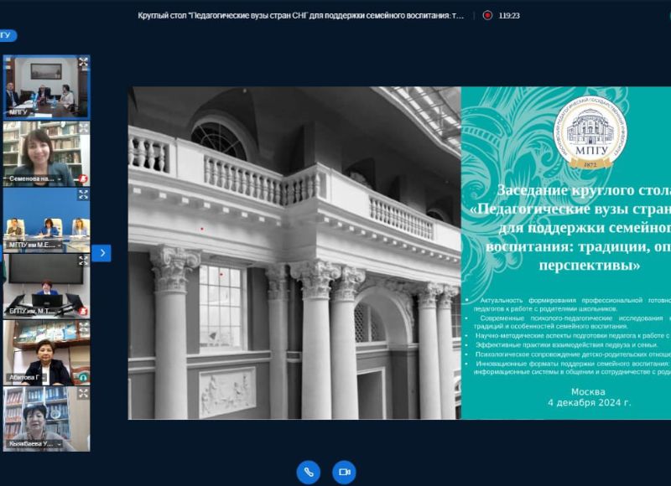Expand the participant panel with blue chevron
This screenshot has height=486, width=671.
tap(101, 252)
